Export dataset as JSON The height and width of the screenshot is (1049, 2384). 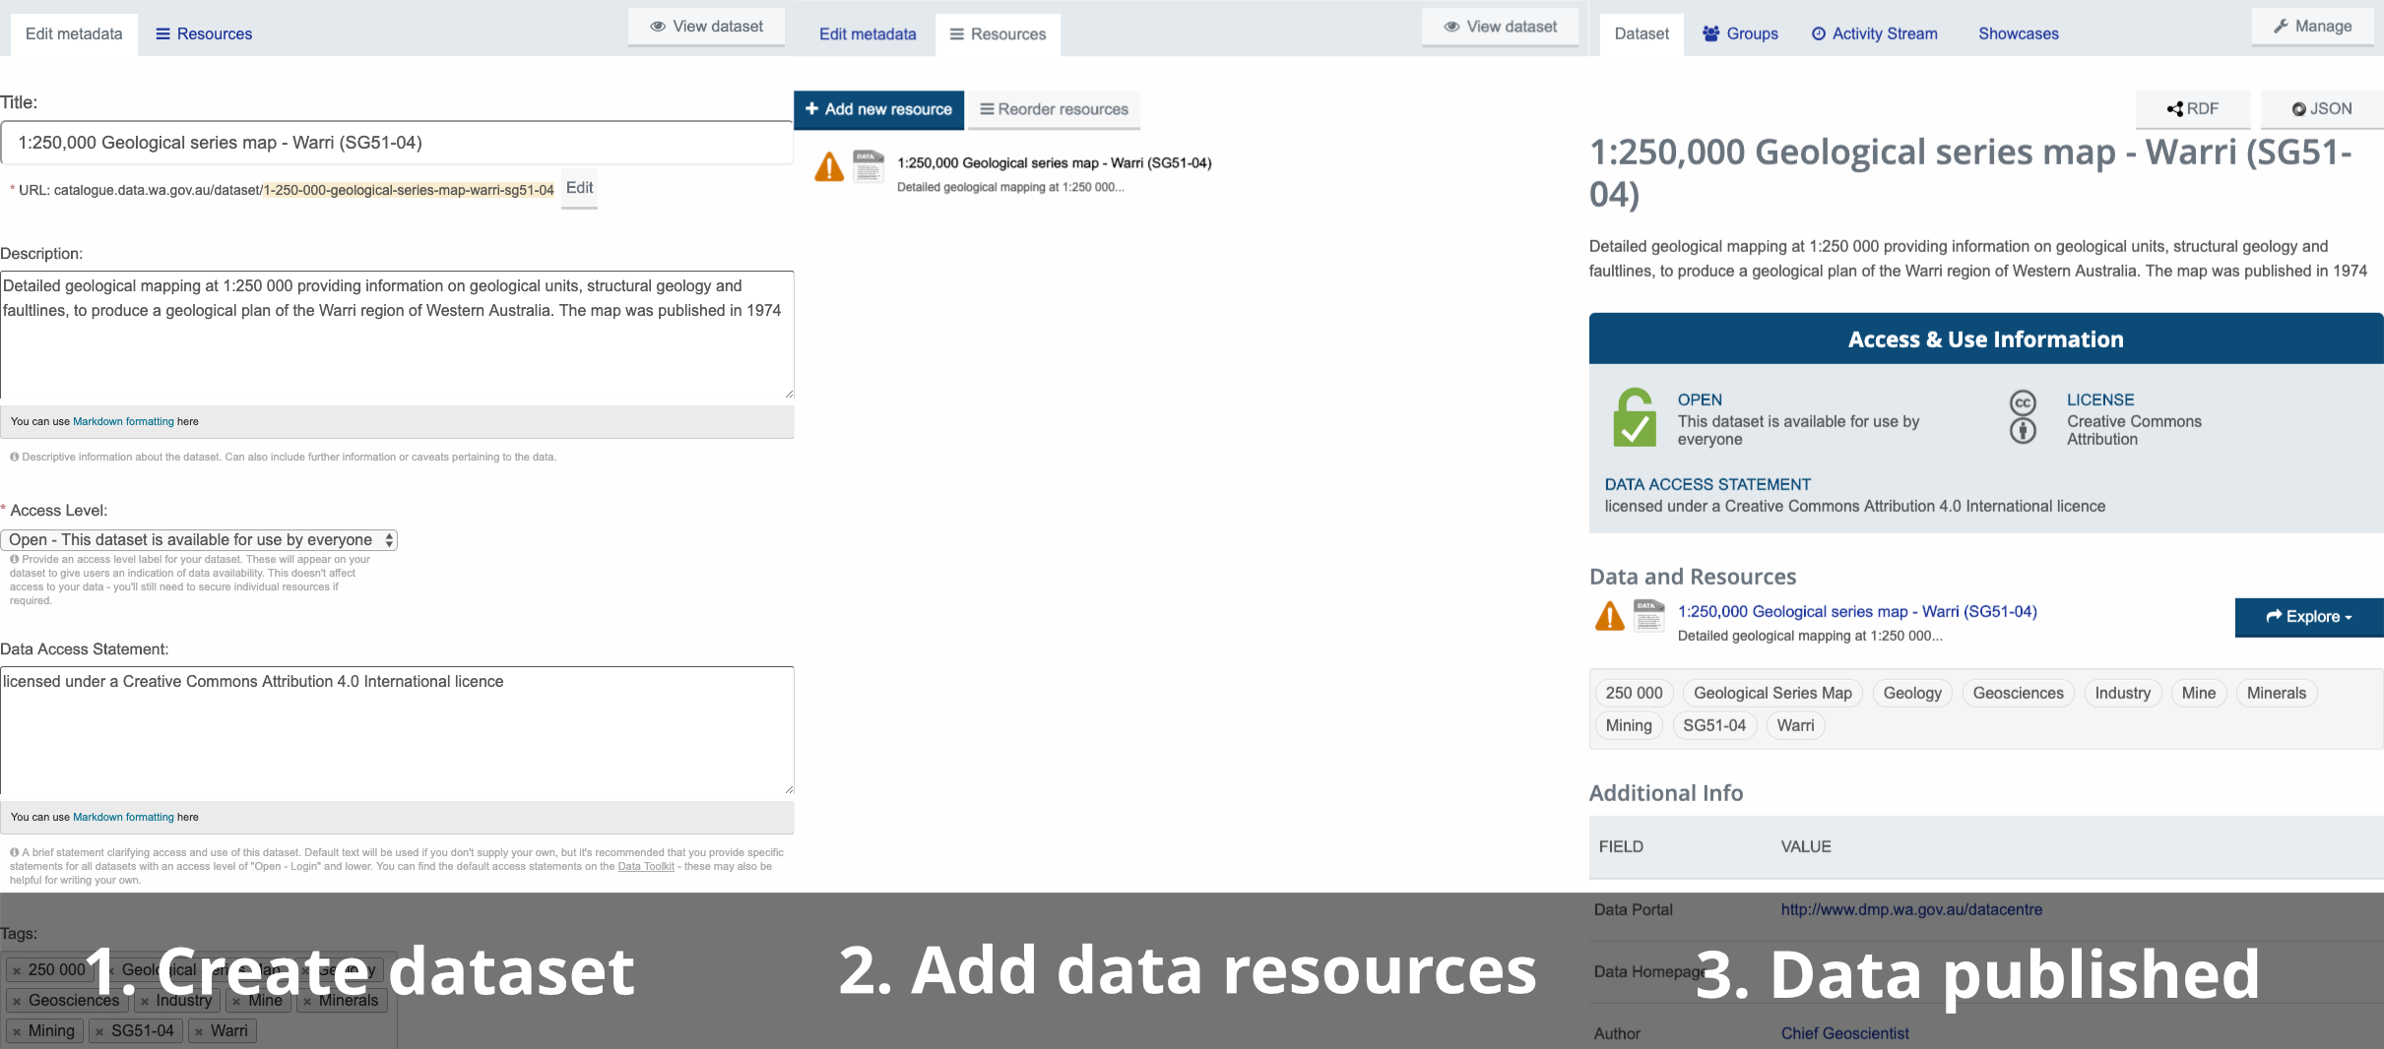pyautogui.click(x=2322, y=109)
